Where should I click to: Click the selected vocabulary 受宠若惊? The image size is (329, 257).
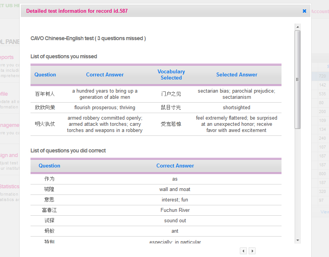171,124
